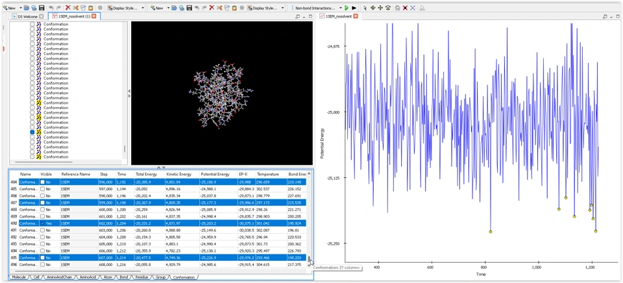Click the table's vertical scrollbar thumb
The width and height of the screenshot is (623, 283).
point(309,260)
